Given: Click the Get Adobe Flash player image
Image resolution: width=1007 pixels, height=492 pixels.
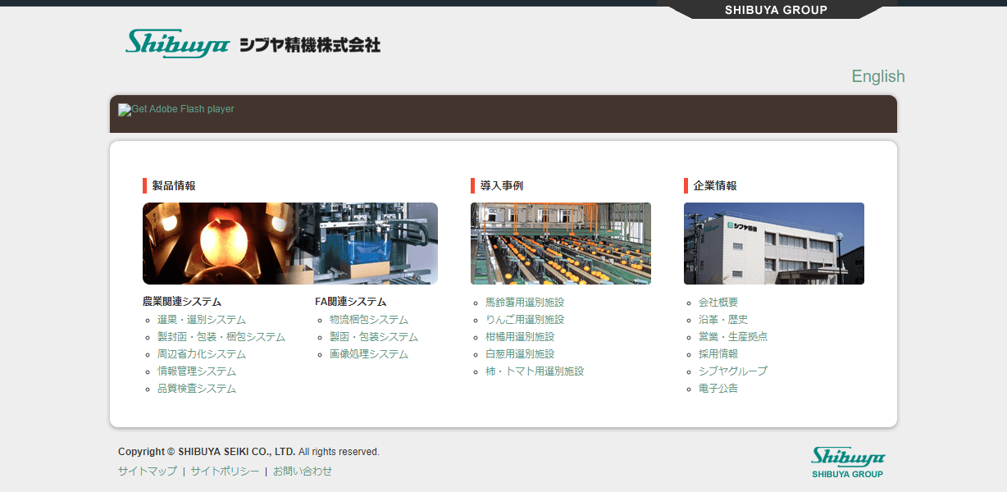Looking at the screenshot, I should [x=176, y=109].
